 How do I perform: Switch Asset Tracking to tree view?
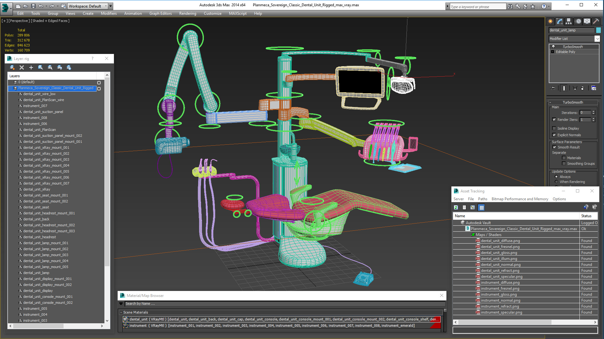(x=473, y=207)
